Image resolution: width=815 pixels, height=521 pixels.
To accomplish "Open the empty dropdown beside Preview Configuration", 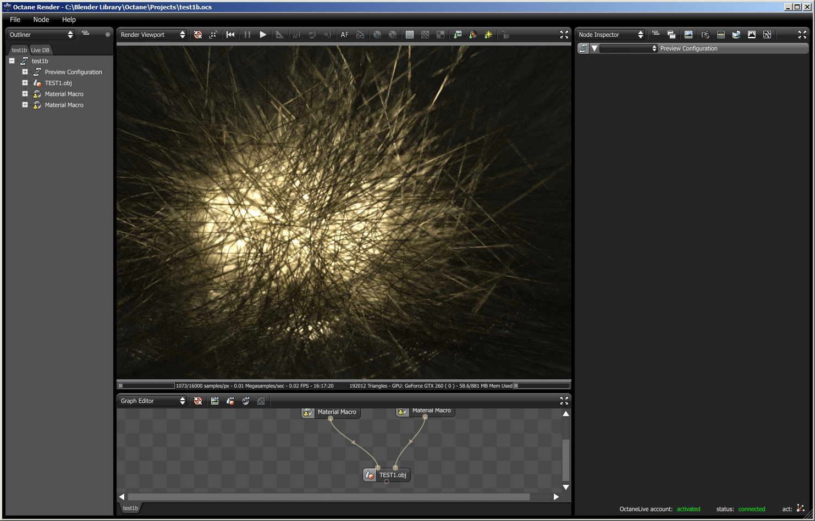I will [629, 48].
